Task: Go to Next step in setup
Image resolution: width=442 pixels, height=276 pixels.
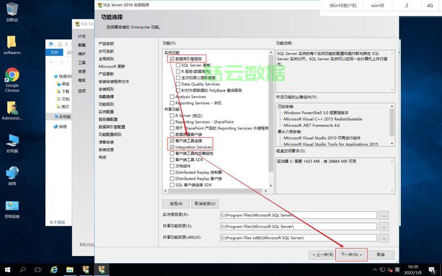Action: tap(351, 254)
